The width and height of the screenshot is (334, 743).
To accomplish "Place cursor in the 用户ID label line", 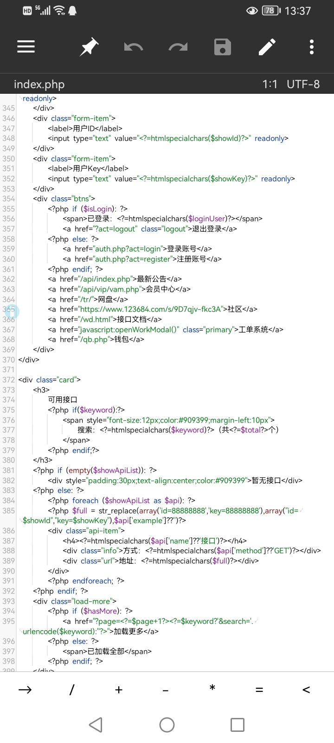I will (85, 129).
